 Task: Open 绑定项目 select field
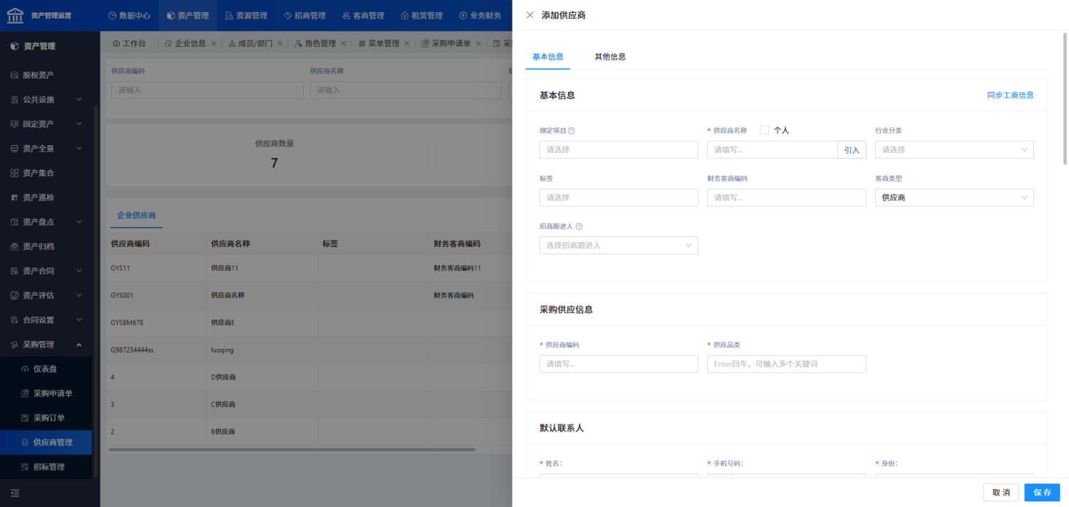click(619, 150)
